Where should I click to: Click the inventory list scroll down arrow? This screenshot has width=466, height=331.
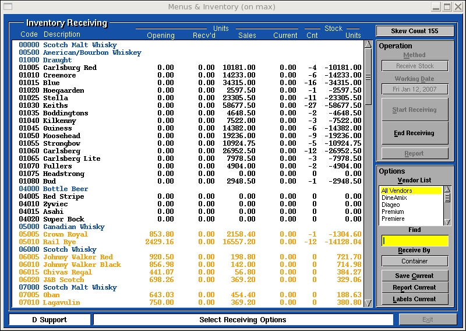(368, 303)
